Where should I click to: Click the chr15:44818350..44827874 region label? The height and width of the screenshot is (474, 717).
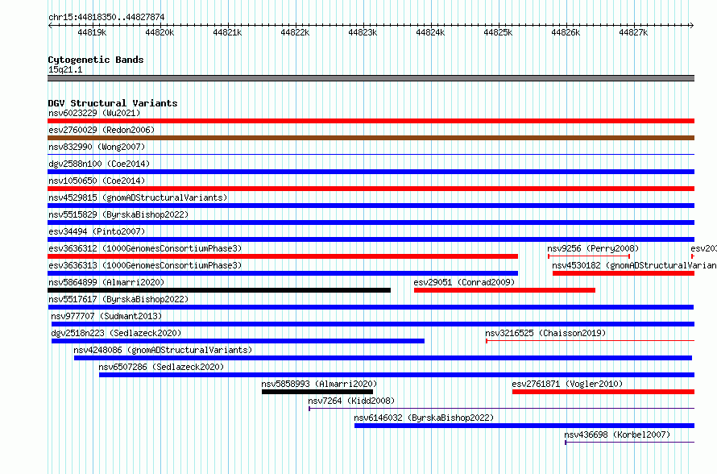[106, 17]
